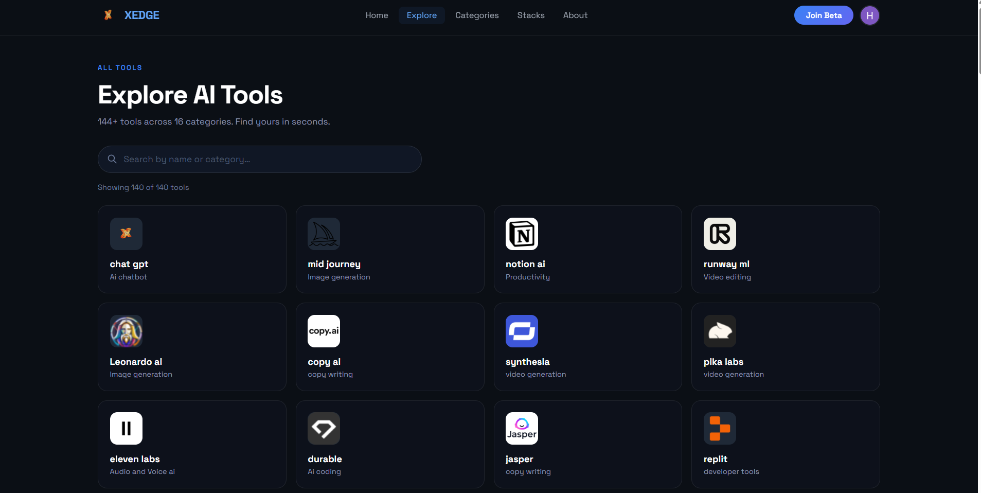Click the 'Audio and Voice ai' label
Viewport: 981px width, 493px height.
click(142, 471)
